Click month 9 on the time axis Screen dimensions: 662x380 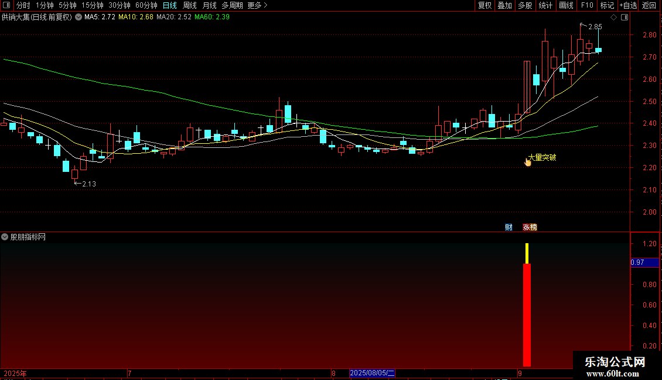[x=520, y=373]
